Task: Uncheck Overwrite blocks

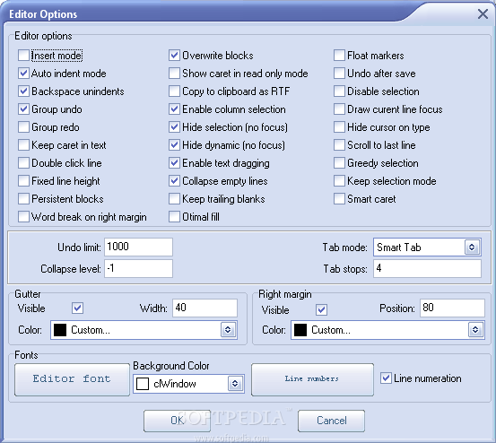Action: coord(174,56)
